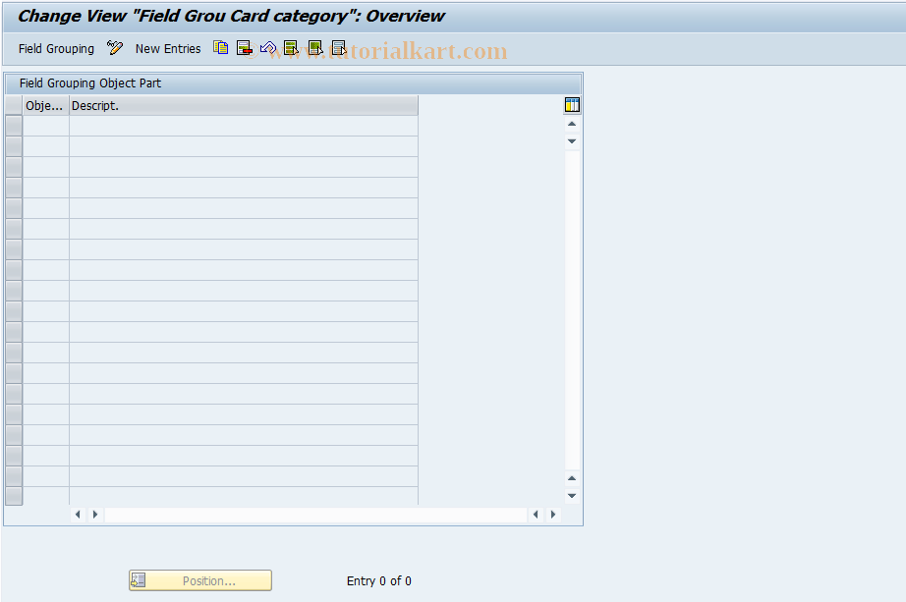Image resolution: width=906 pixels, height=602 pixels.
Task: Click the Select Block icon
Action: [315, 48]
